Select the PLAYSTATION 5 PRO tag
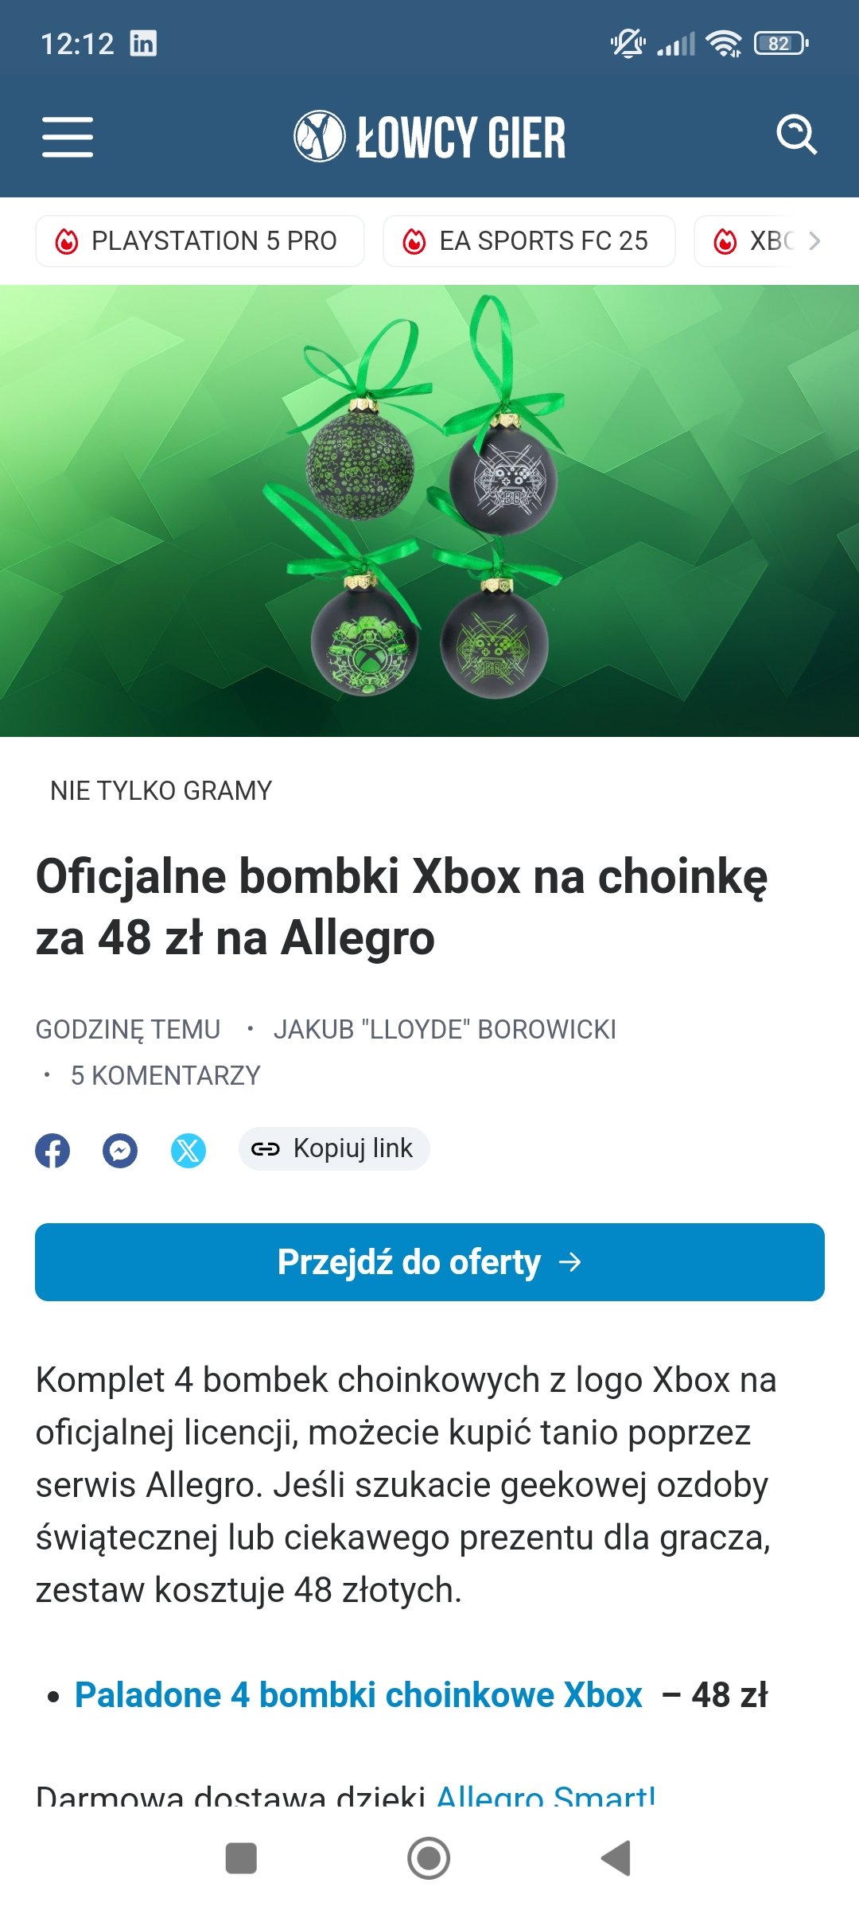 click(x=200, y=240)
